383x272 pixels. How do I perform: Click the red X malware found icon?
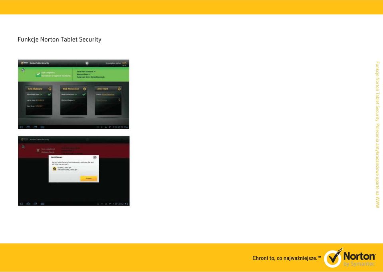pyautogui.click(x=38, y=150)
